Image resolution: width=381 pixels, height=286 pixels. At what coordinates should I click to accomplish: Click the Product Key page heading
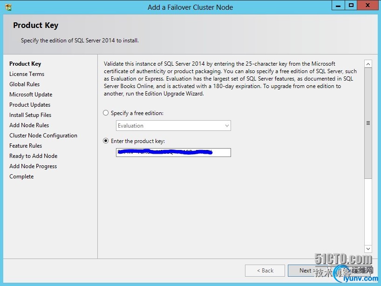(36, 25)
